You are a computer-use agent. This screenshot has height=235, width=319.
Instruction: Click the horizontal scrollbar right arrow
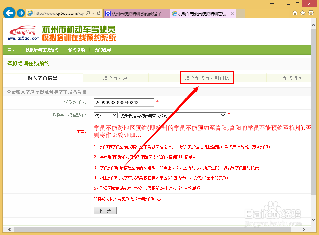coord(303,229)
